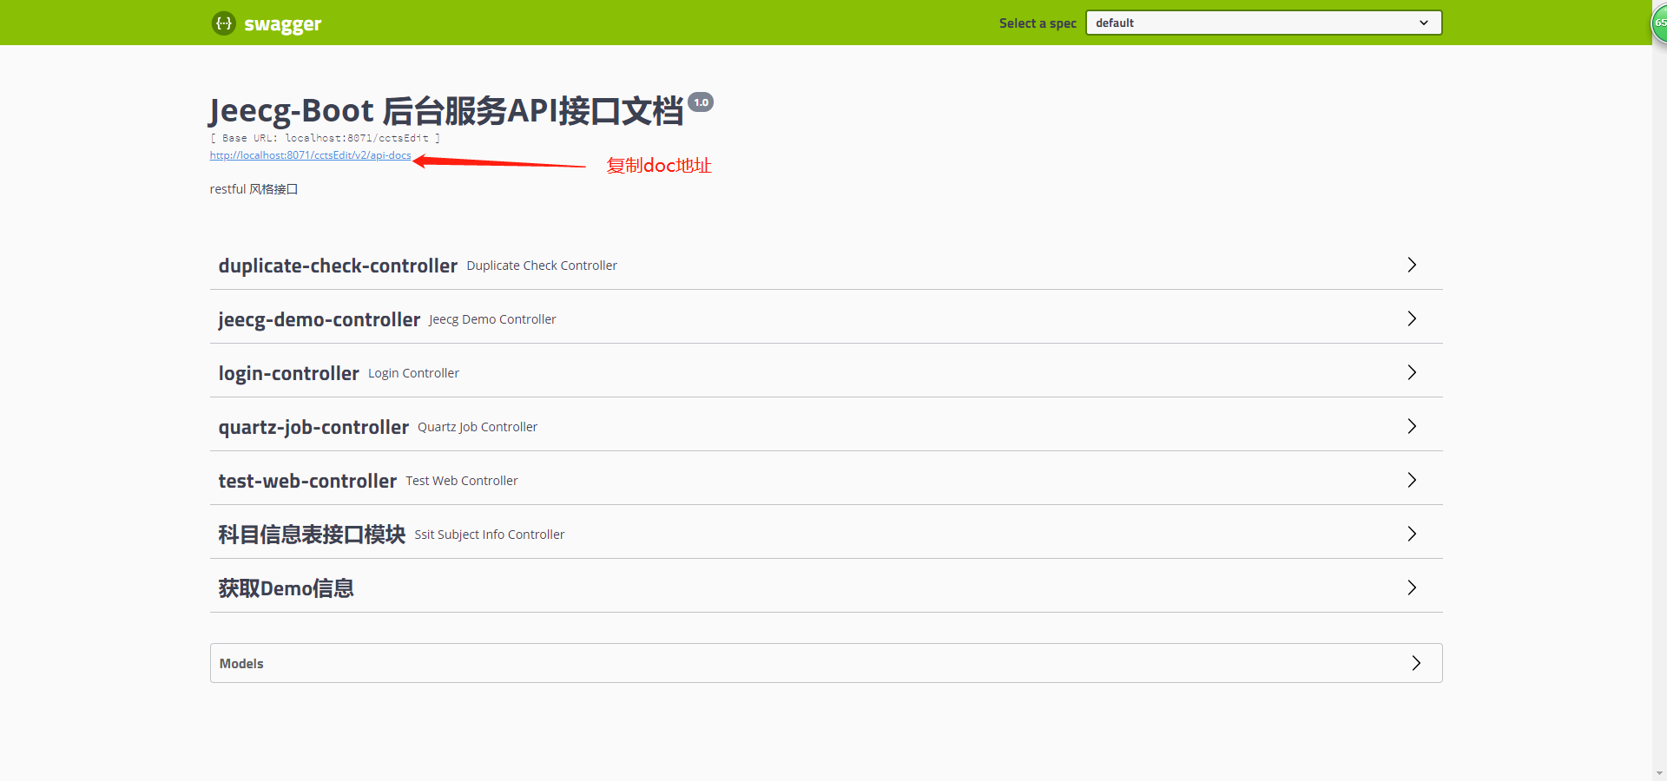This screenshot has height=781, width=1667.
Task: Click chevron on Ssit Subject Info Controller row
Action: [x=1412, y=534]
